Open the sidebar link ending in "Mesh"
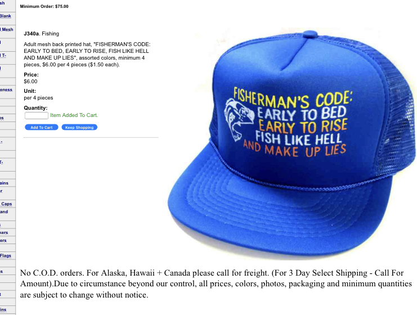 pos(7,29)
